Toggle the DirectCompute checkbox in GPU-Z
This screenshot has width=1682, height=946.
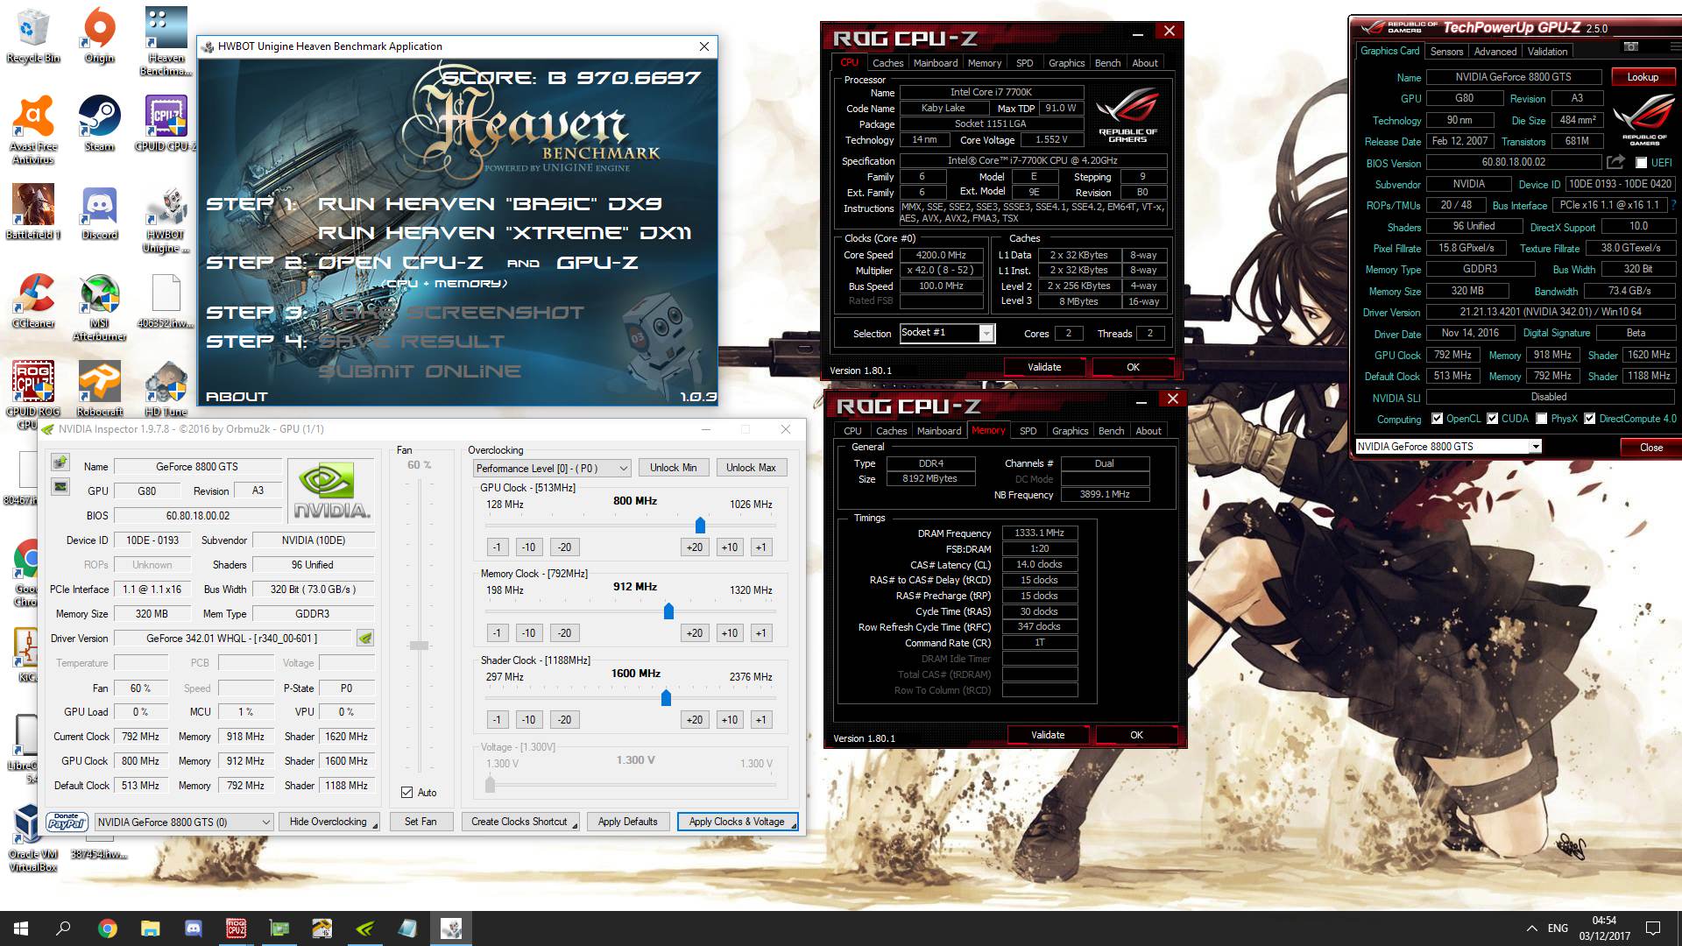(x=1589, y=419)
